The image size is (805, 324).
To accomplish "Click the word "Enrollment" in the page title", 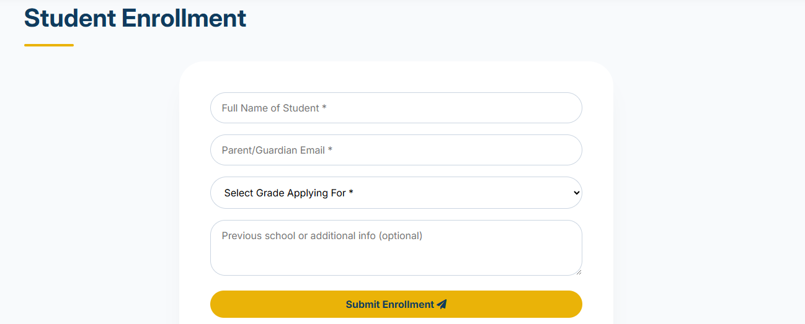I will pos(184,18).
